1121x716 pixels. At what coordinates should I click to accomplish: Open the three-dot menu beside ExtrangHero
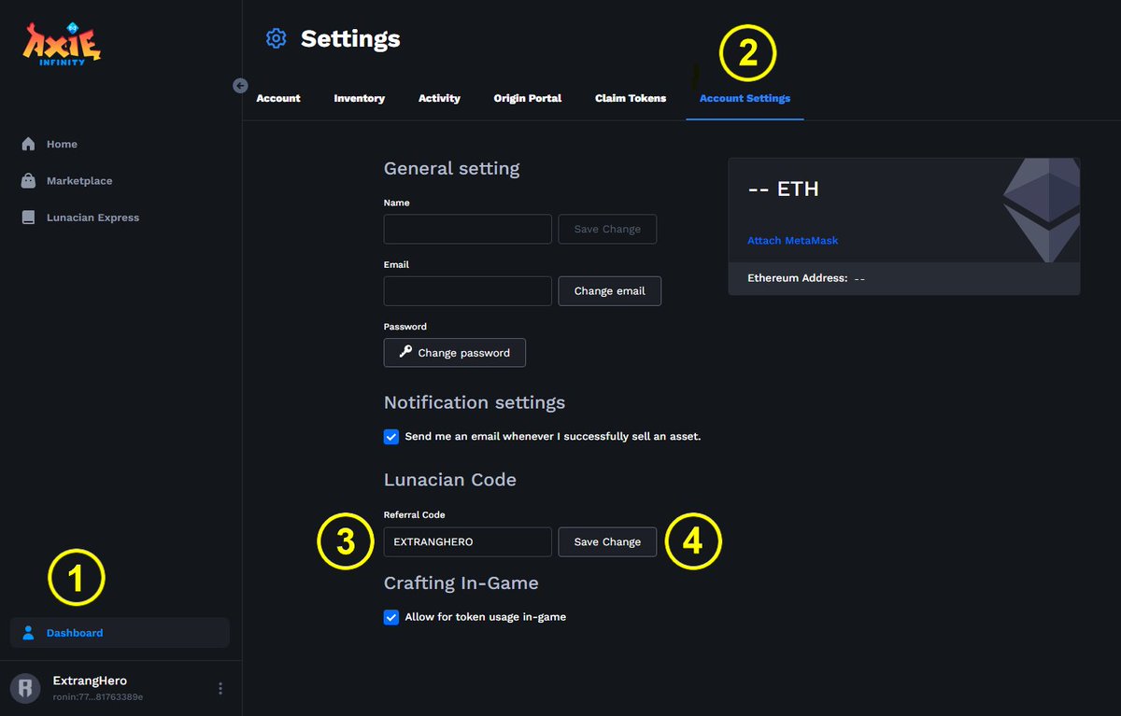click(220, 688)
